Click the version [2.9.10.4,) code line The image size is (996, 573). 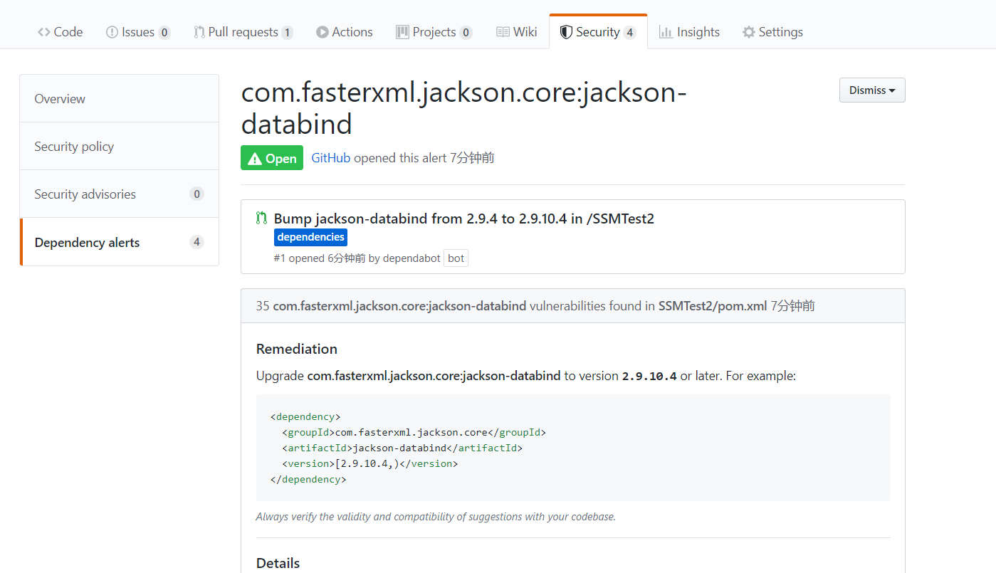[370, 463]
